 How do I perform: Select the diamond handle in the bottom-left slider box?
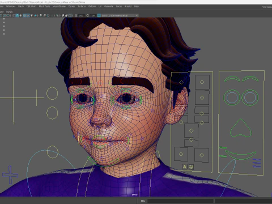(x=181, y=154)
